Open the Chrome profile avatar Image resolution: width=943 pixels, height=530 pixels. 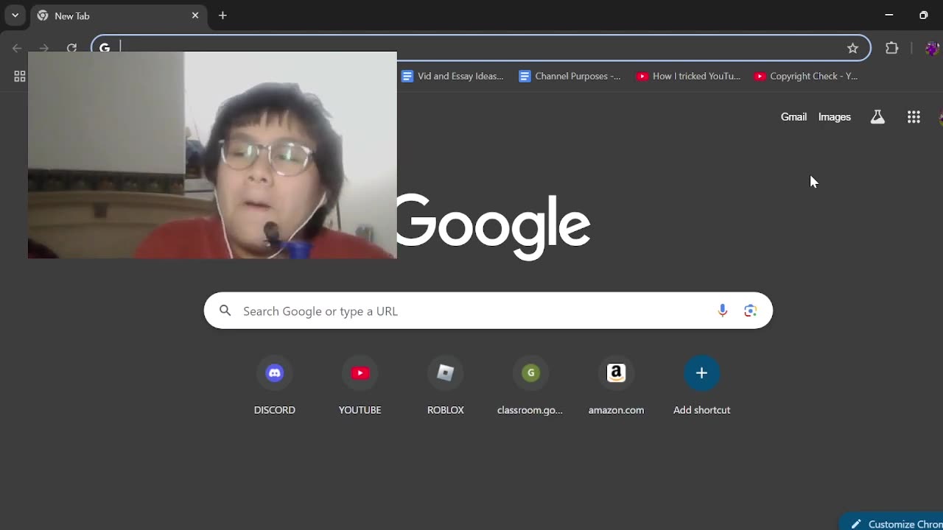(932, 48)
